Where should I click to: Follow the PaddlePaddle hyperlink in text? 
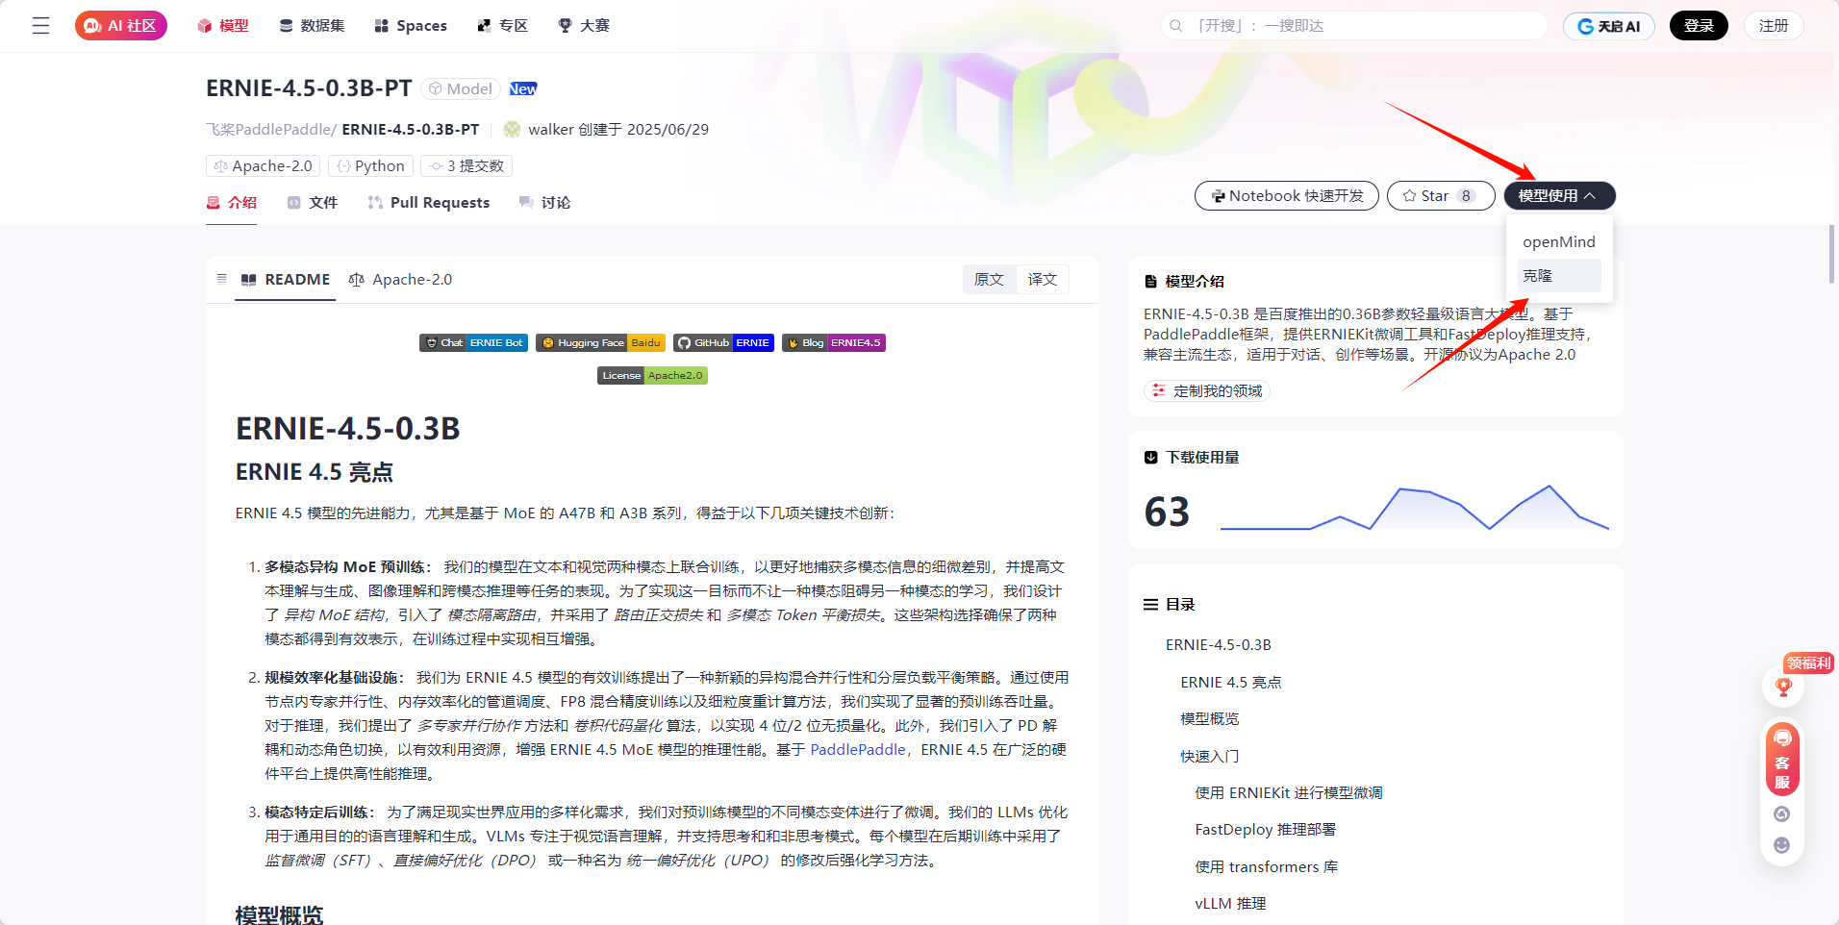coord(858,749)
